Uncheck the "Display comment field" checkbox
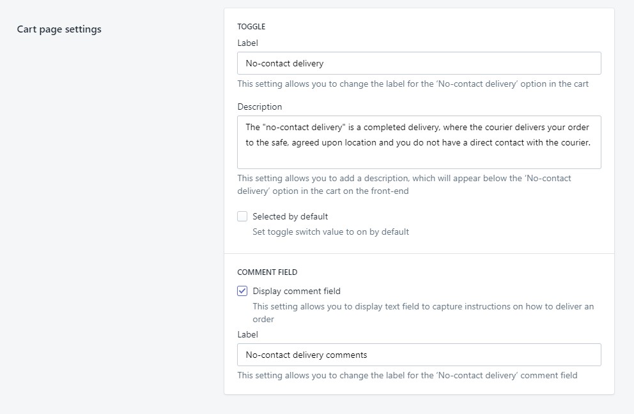The width and height of the screenshot is (634, 414). (242, 290)
